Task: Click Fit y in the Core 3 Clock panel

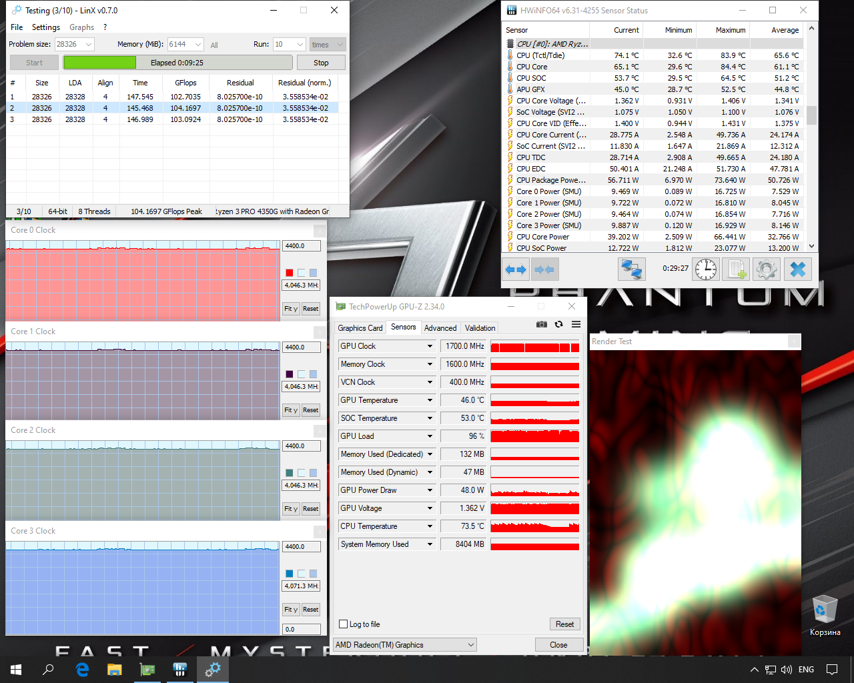Action: 291,610
